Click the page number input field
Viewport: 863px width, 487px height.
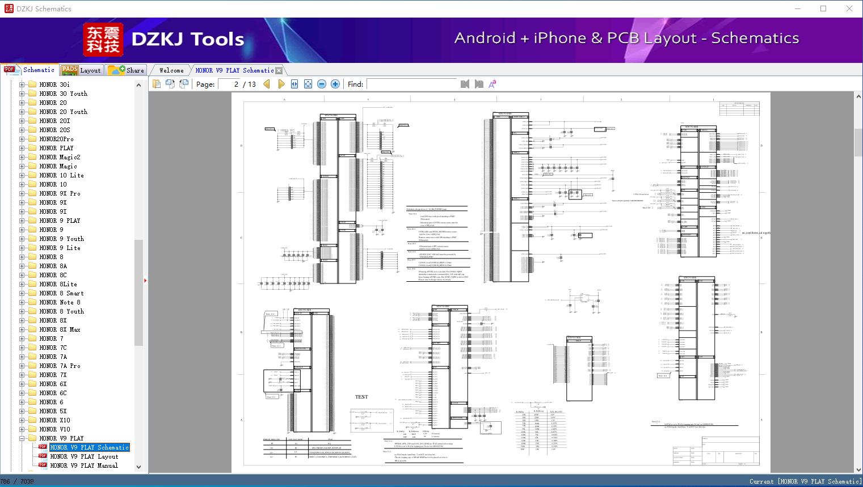229,84
